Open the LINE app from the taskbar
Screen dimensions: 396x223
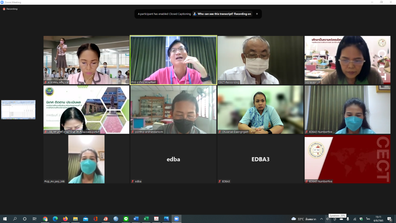coord(126,219)
